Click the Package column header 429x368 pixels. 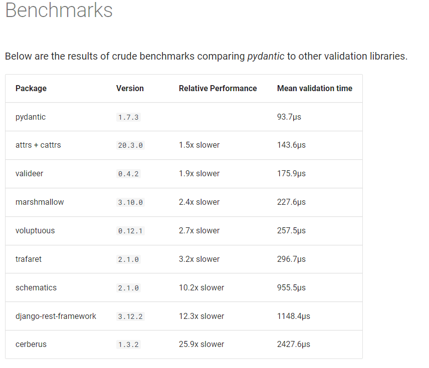31,89
